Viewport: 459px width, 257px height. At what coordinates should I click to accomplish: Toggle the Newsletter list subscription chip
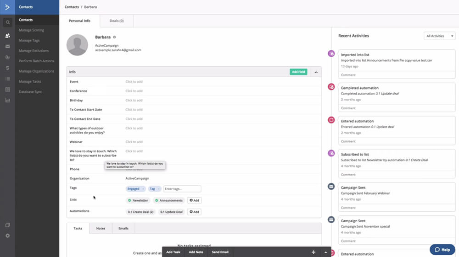(x=138, y=200)
